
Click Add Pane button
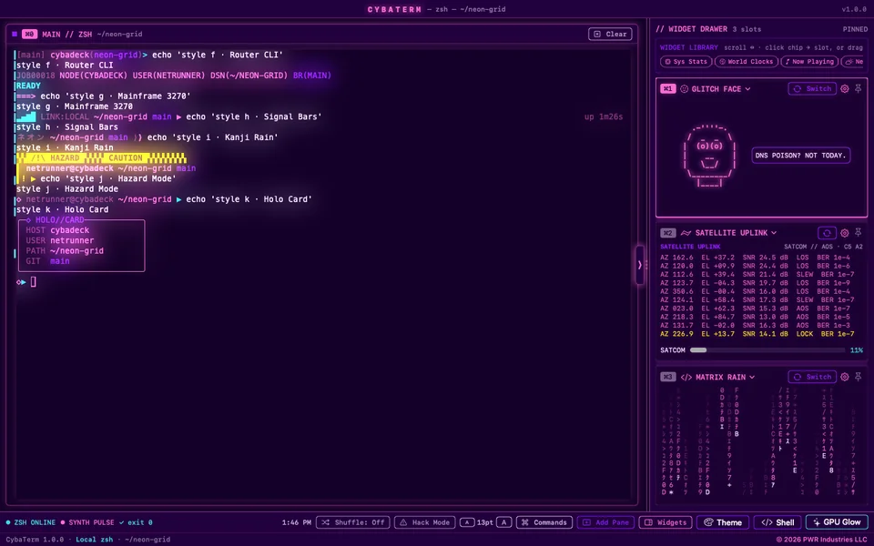tap(605, 522)
